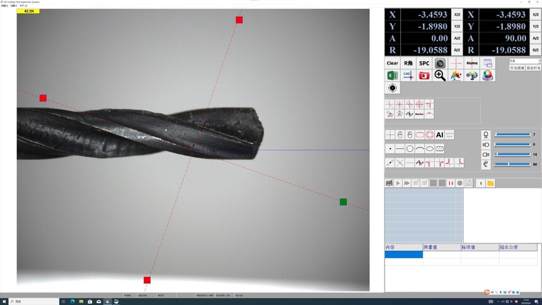The width and height of the screenshot is (542, 305).
Task: Open the red video folder icon
Action: pos(424,76)
